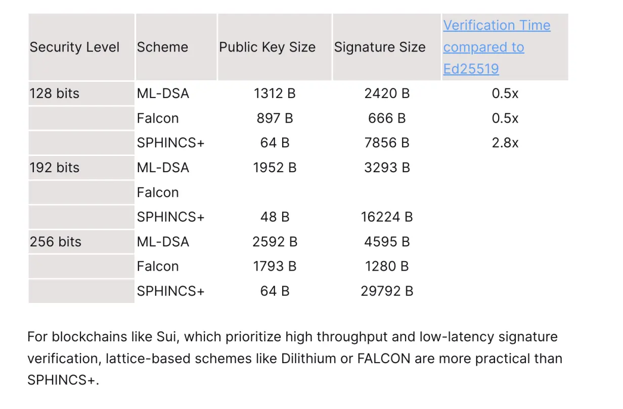The width and height of the screenshot is (623, 409).
Task: Select the 256 bits security level cell
Action: point(56,242)
